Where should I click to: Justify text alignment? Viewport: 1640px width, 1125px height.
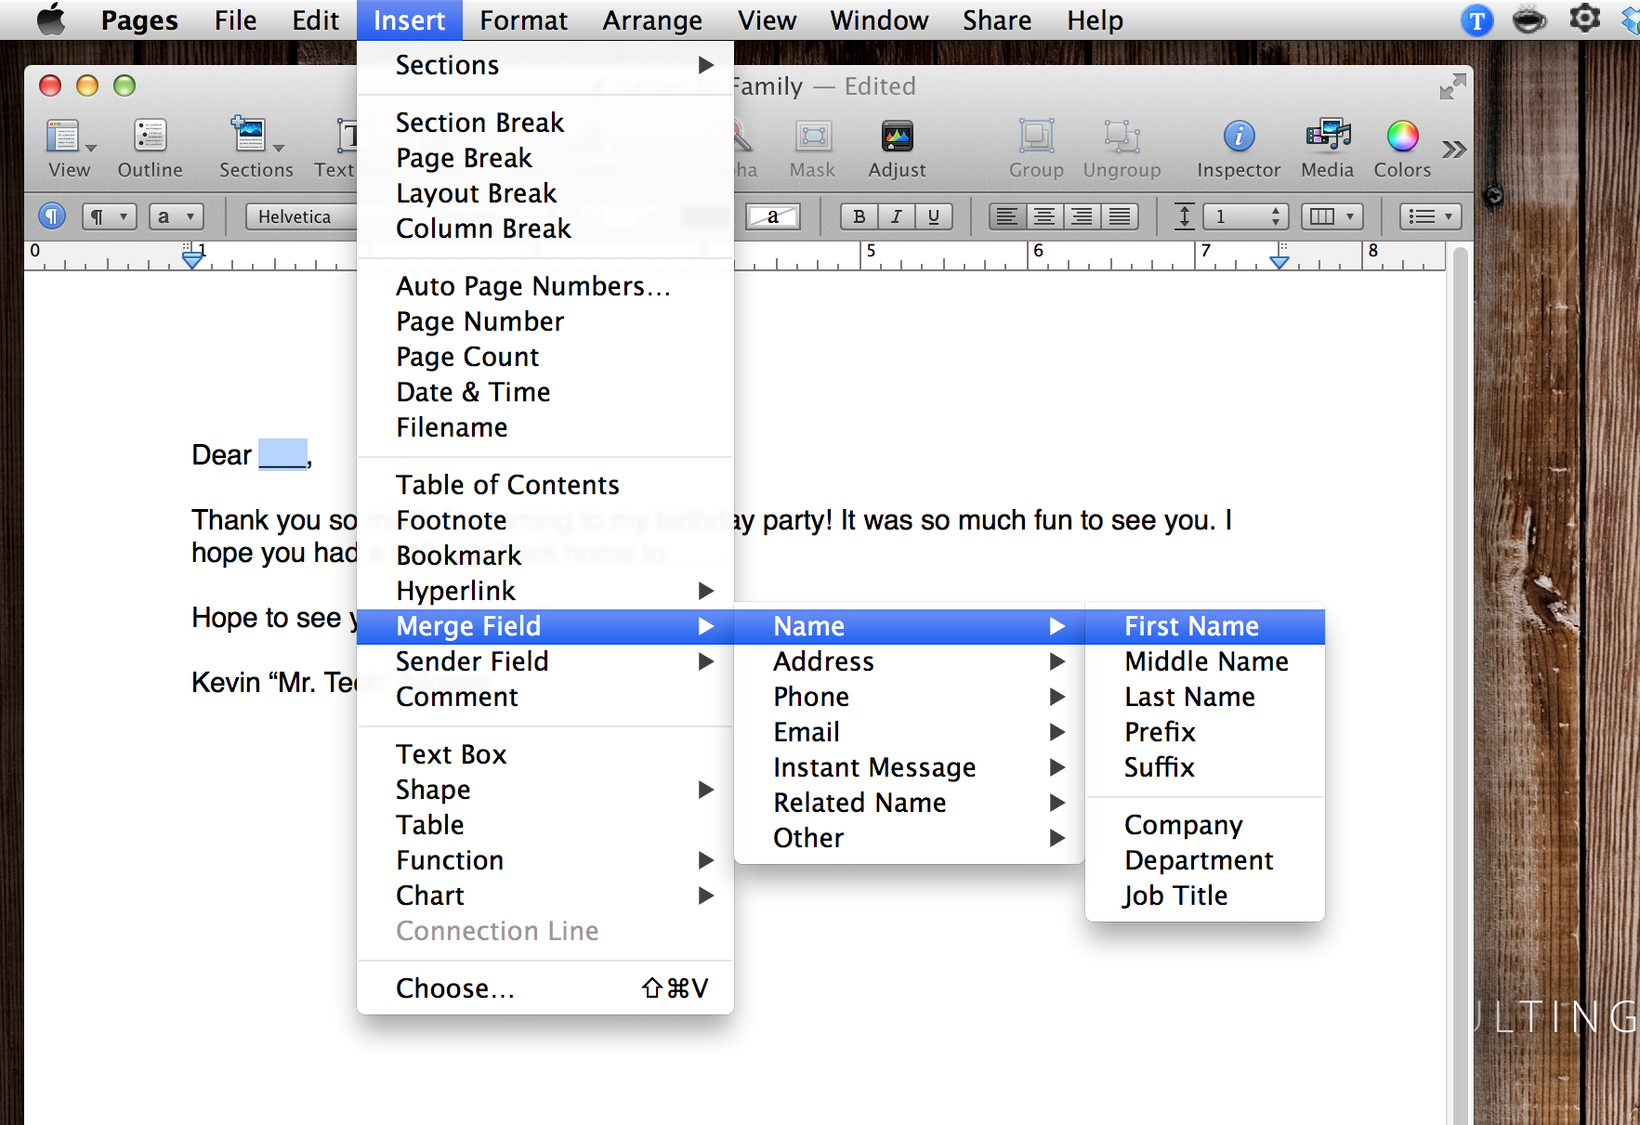pyautogui.click(x=1121, y=216)
